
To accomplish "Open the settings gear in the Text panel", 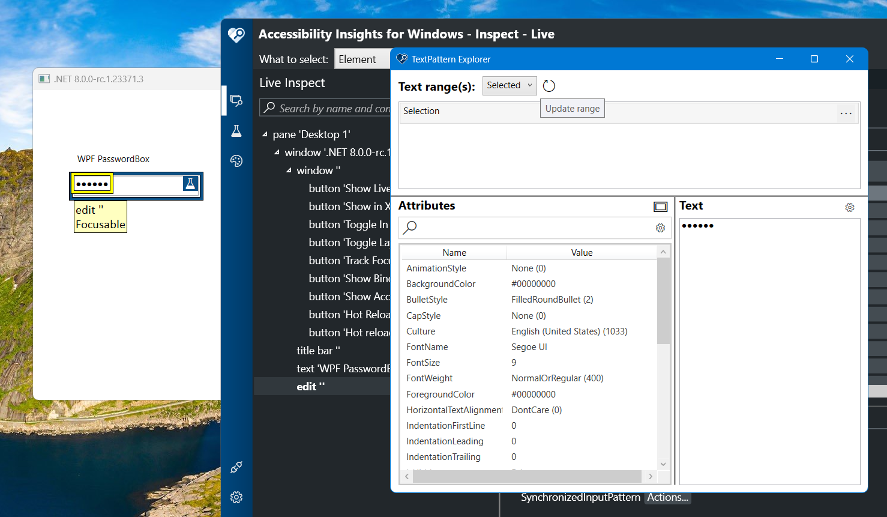I will [x=849, y=207].
